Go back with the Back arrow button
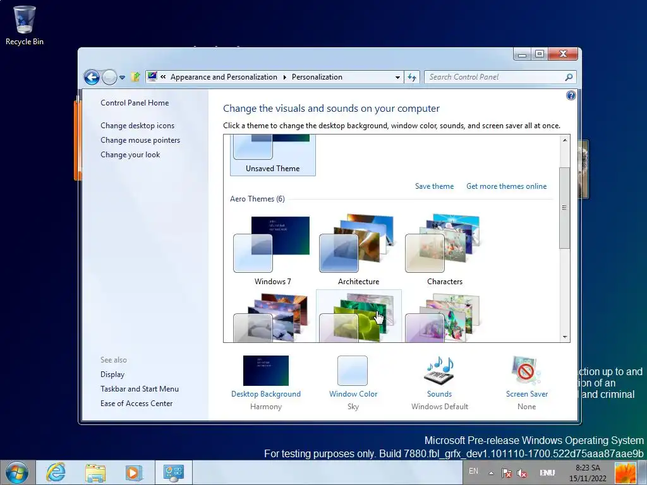 tap(92, 77)
